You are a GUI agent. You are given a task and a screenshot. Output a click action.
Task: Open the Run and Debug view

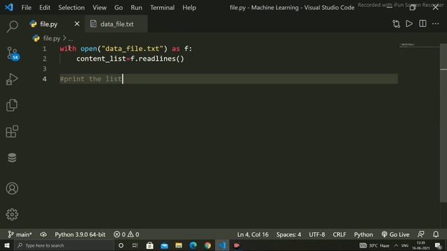coord(12,79)
